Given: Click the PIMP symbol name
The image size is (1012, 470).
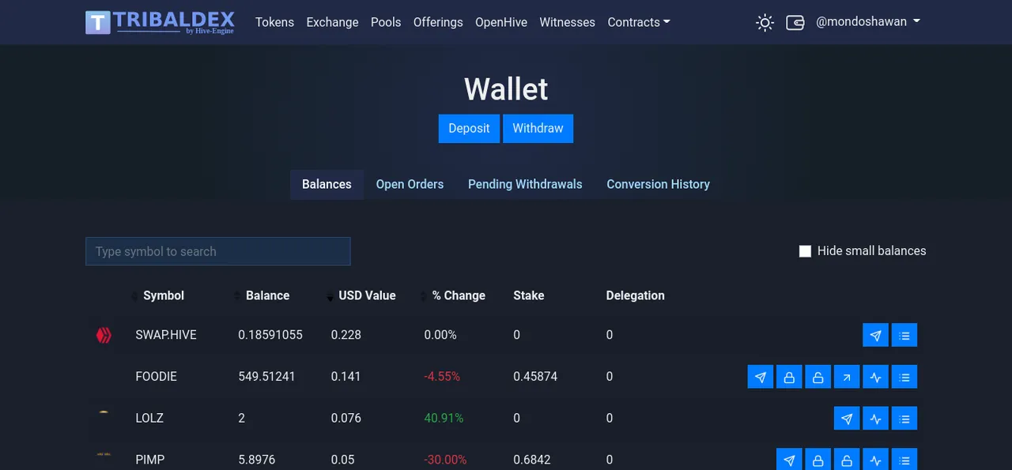Looking at the screenshot, I should (150, 460).
